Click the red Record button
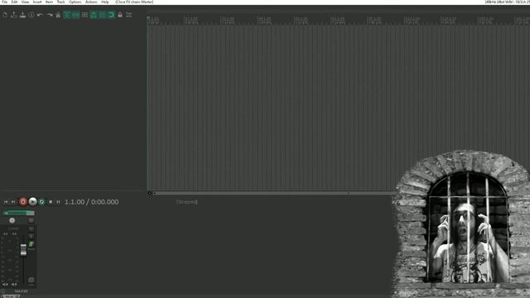Viewport: 530px width, 298px height. point(23,202)
